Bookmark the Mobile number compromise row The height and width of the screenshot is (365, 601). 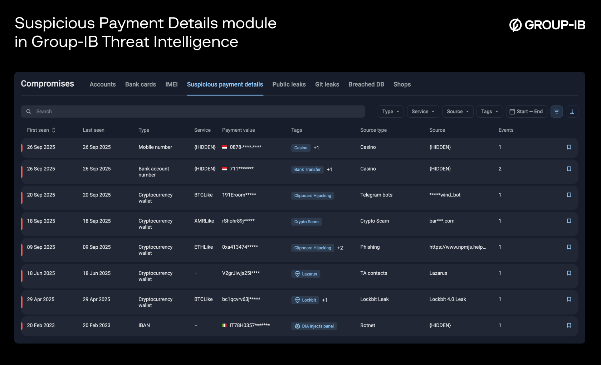click(569, 147)
